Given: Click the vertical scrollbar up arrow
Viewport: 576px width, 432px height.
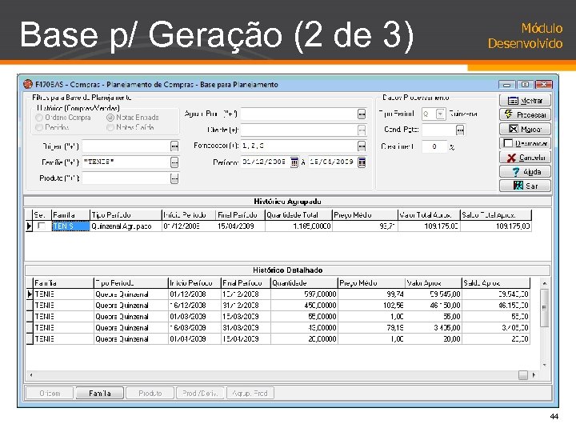Looking at the screenshot, I should (545, 283).
